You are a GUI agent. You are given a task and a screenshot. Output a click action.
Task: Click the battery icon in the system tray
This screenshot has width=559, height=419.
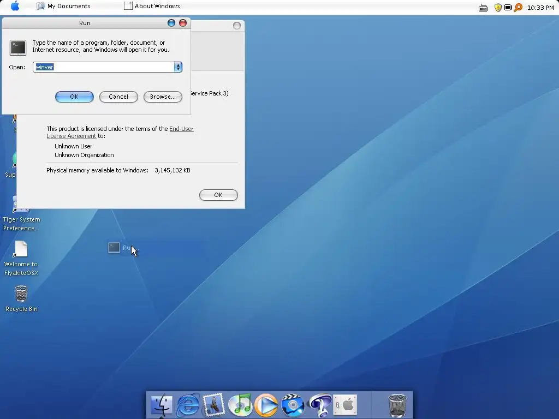508,8
